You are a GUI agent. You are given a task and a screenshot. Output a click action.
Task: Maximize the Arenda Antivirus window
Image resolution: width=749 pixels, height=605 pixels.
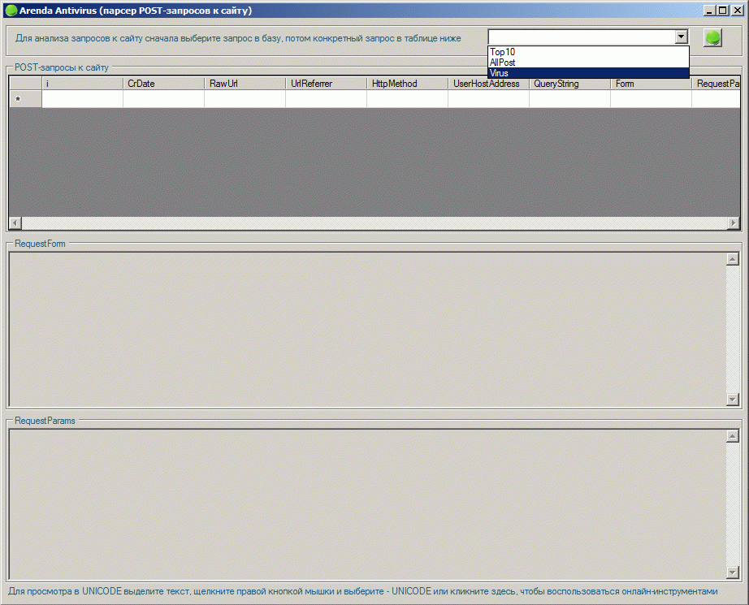[x=723, y=10]
